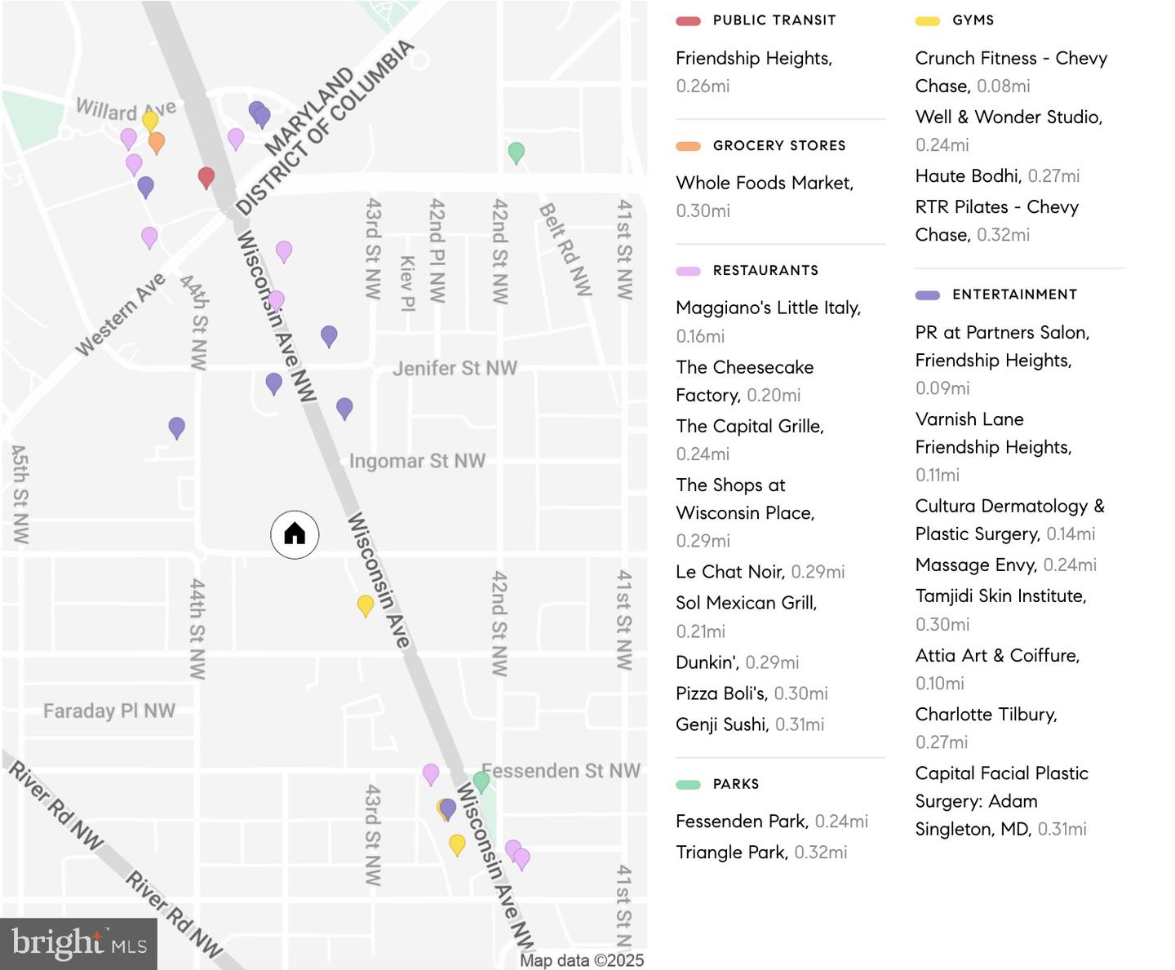
Task: Select Cultura Dermatology & Plastic Surgery listing
Action: (1009, 520)
